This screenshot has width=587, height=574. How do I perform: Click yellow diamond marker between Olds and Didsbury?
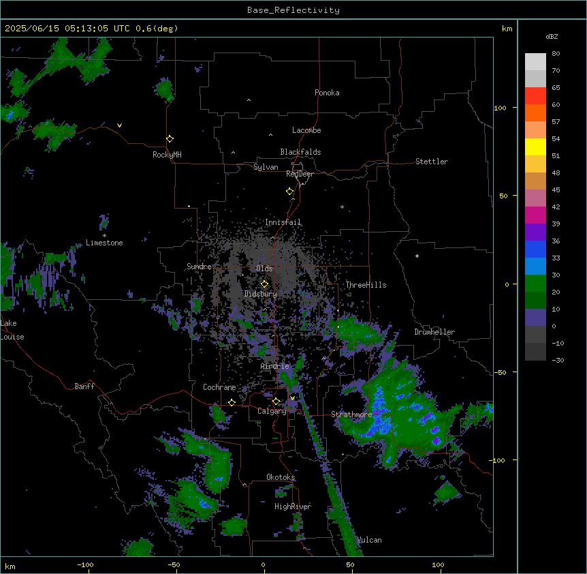pos(265,284)
